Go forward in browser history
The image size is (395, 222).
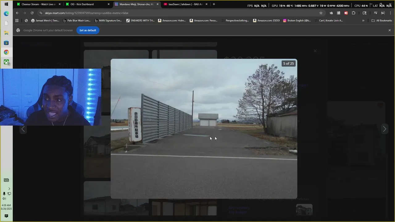25,13
